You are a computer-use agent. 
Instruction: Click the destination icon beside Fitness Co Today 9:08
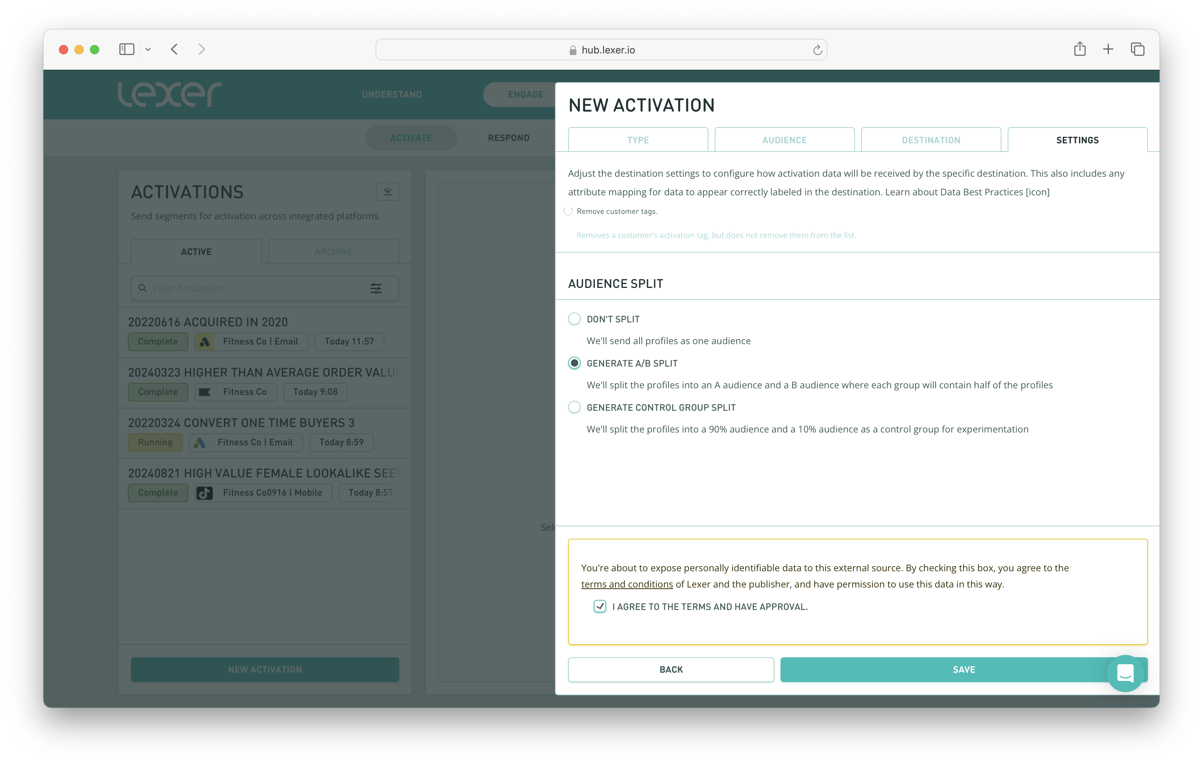click(x=204, y=392)
